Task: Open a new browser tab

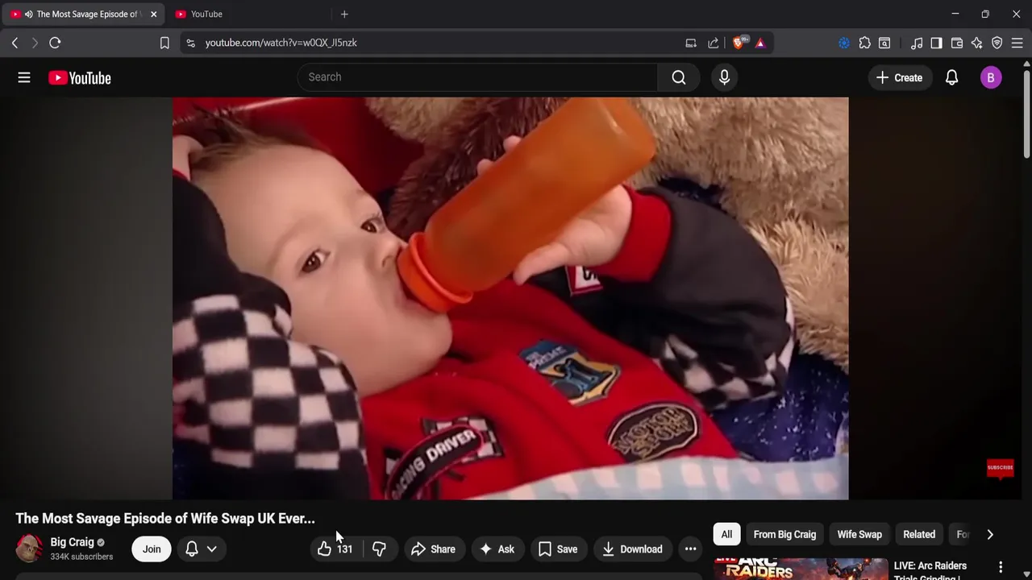Action: point(344,14)
